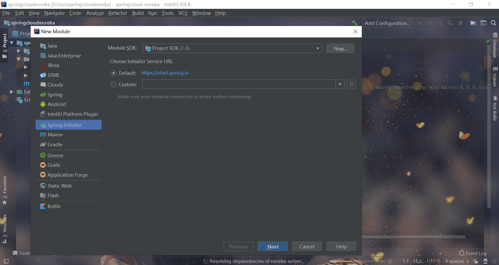Click the cursor position 1:1 indicator
The height and width of the screenshot is (265, 499).
pos(405,261)
